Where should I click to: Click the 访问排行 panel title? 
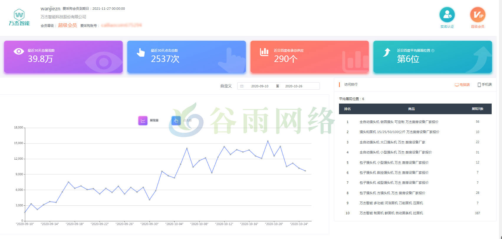tap(351, 84)
